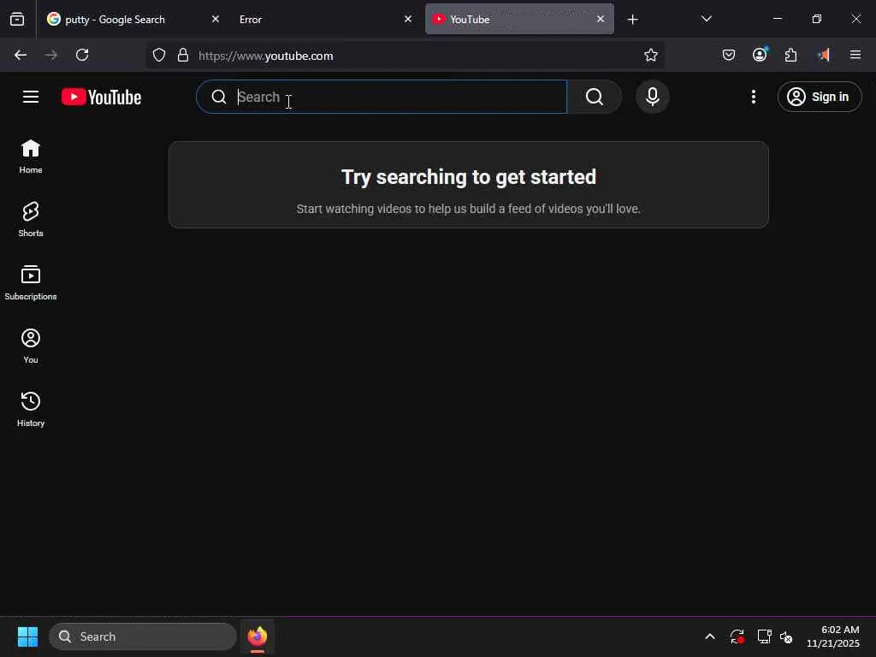Image resolution: width=876 pixels, height=657 pixels.
Task: Open tracking protection shield icon
Action: click(x=159, y=56)
